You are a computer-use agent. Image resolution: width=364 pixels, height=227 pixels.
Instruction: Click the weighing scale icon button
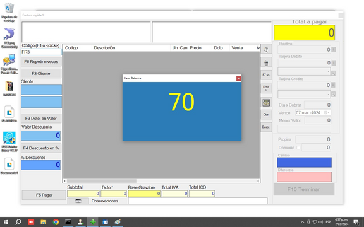click(266, 102)
